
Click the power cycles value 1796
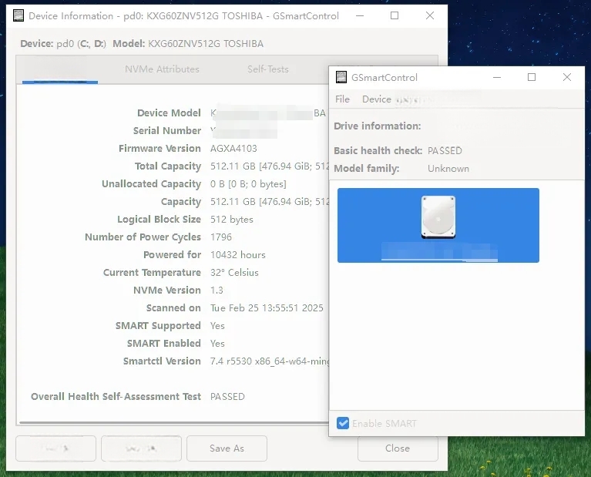pos(221,237)
